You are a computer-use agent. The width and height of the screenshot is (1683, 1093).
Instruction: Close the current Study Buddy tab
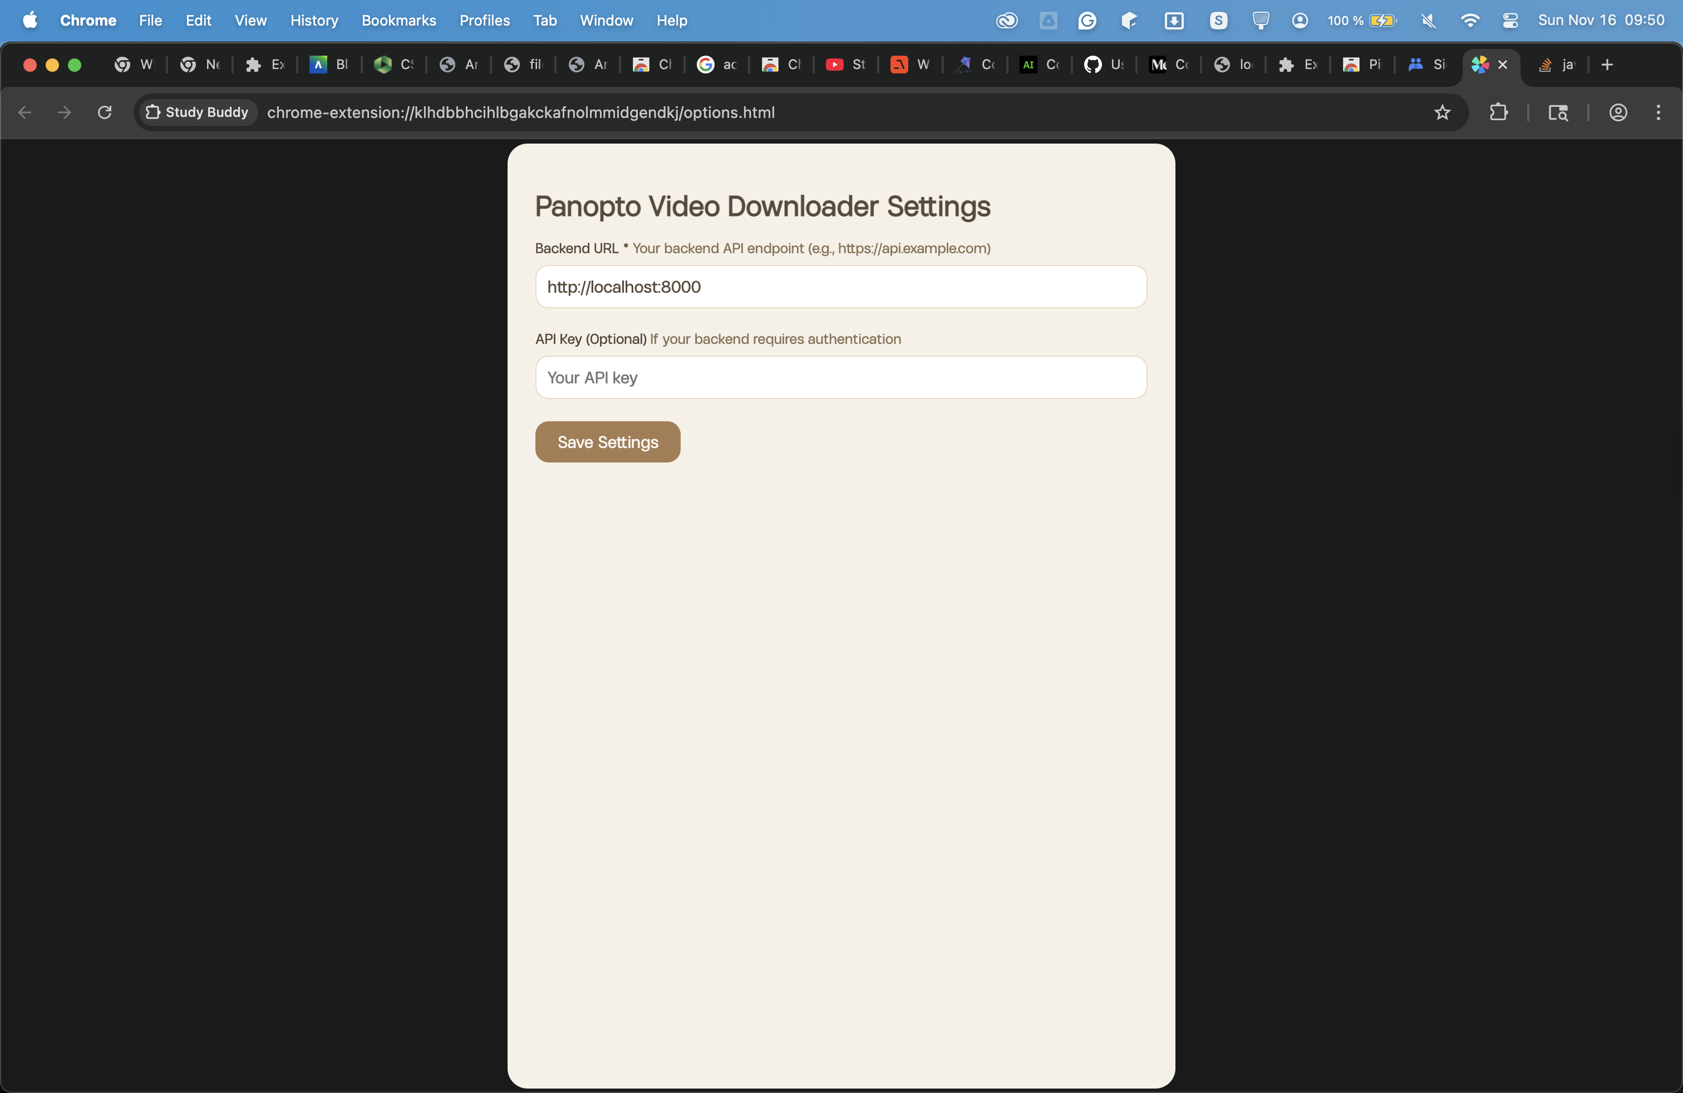click(1503, 65)
